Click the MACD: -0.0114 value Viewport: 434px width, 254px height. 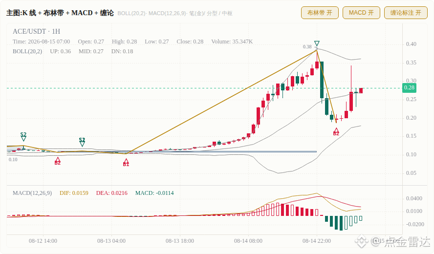click(x=154, y=193)
